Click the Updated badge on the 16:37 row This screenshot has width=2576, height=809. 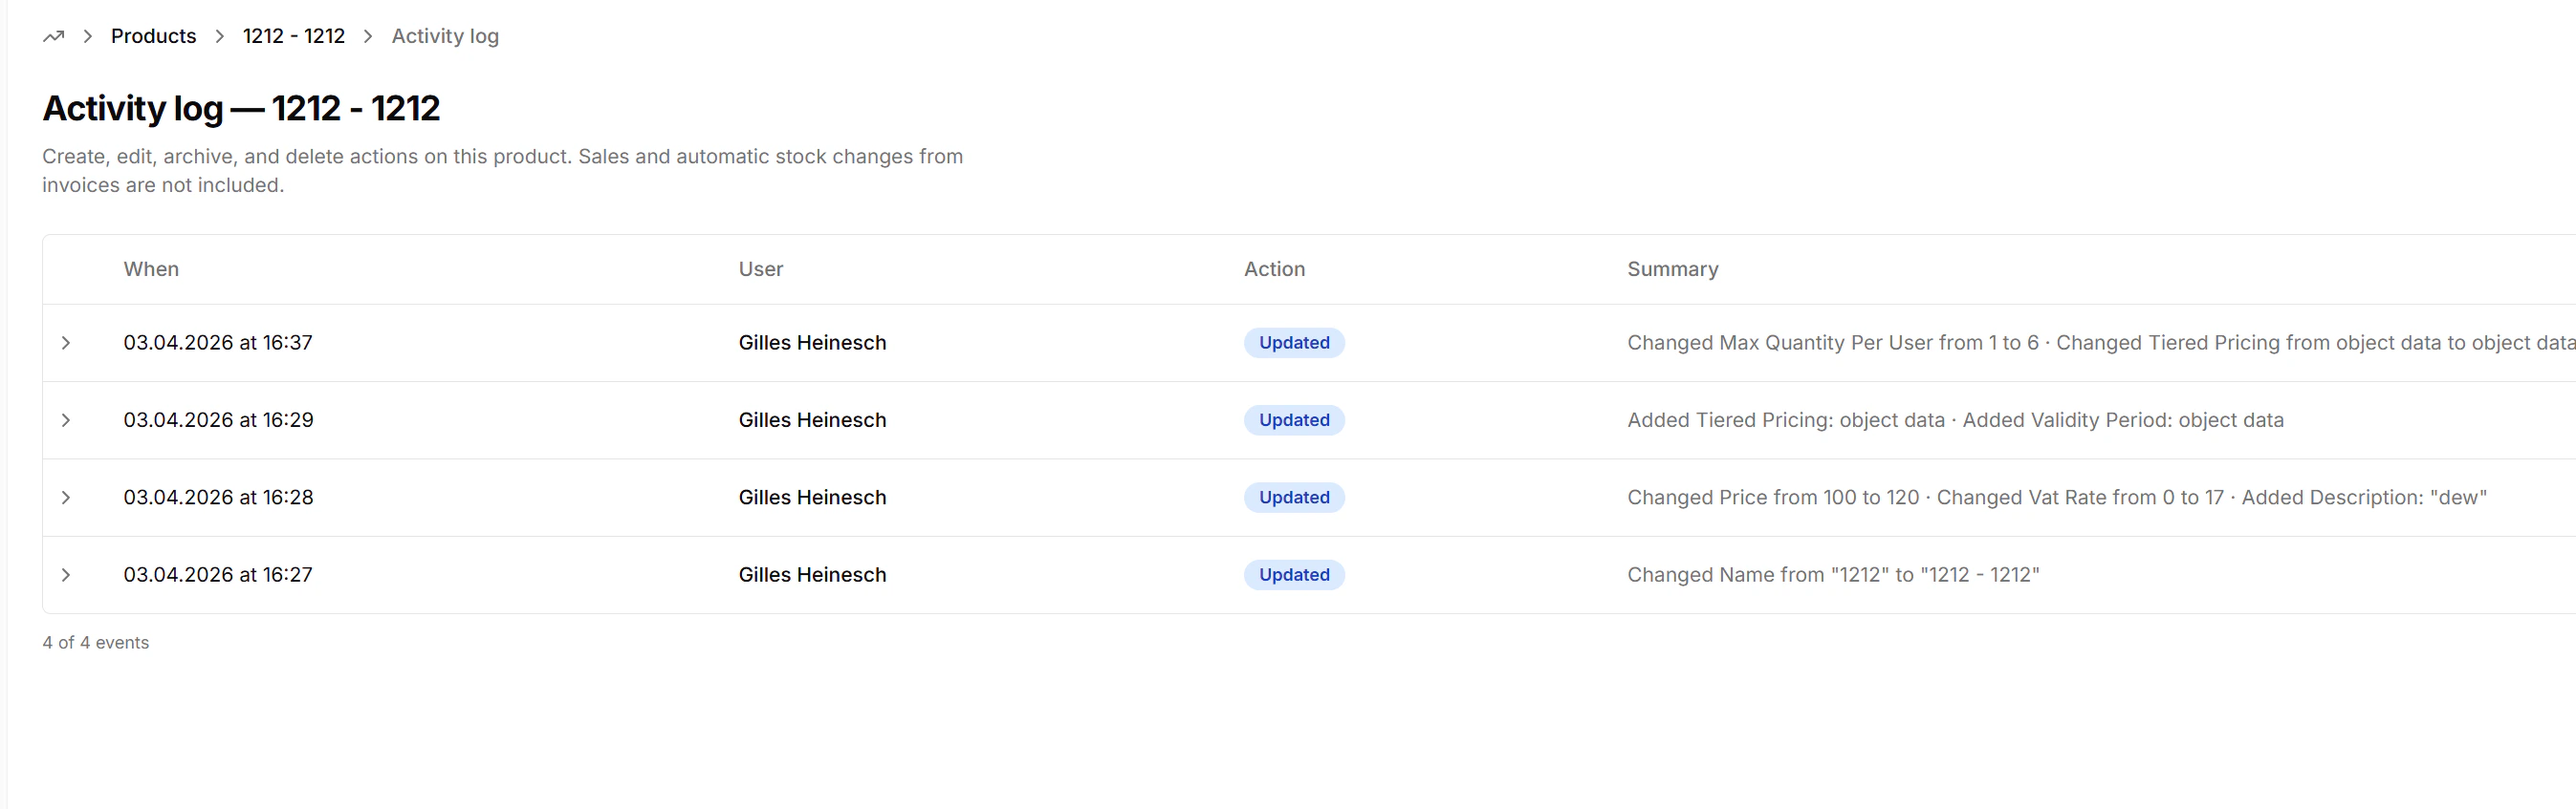point(1293,344)
